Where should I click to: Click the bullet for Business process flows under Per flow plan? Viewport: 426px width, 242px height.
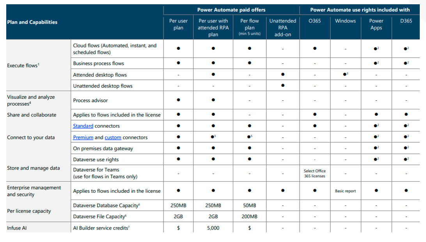click(x=249, y=63)
